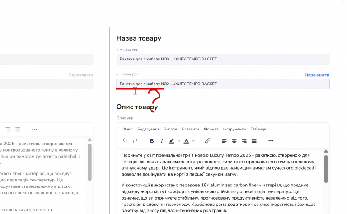Insert a link using the chain icon

[207, 141]
